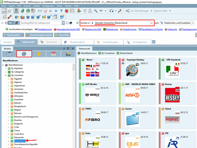
Task: Click the By Countries breadcrumb
Action: (x=107, y=53)
